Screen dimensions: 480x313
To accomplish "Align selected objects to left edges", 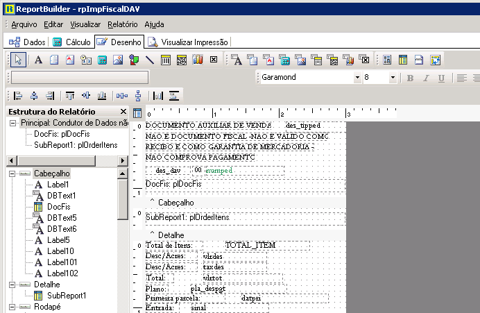I will [x=18, y=96].
